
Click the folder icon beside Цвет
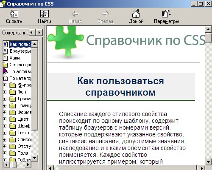(x=12, y=119)
